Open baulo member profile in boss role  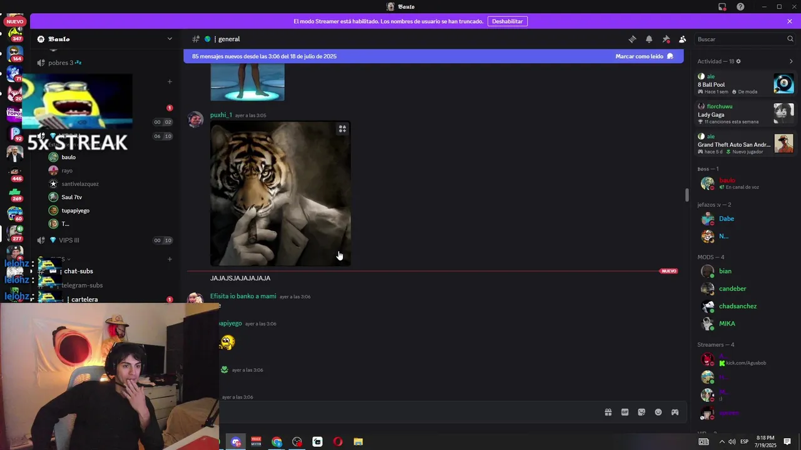(x=745, y=183)
